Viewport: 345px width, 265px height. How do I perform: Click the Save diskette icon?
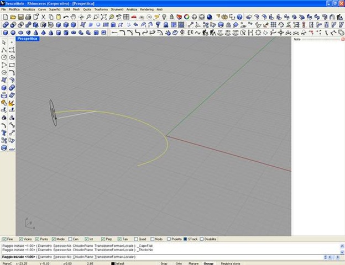click(x=20, y=17)
